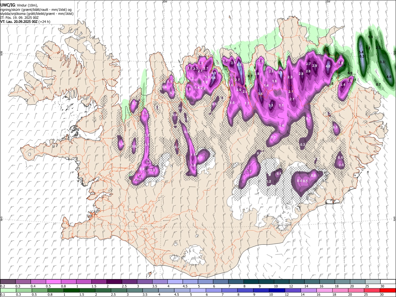Click the deep blue 10 rain swatch

coord(277,290)
